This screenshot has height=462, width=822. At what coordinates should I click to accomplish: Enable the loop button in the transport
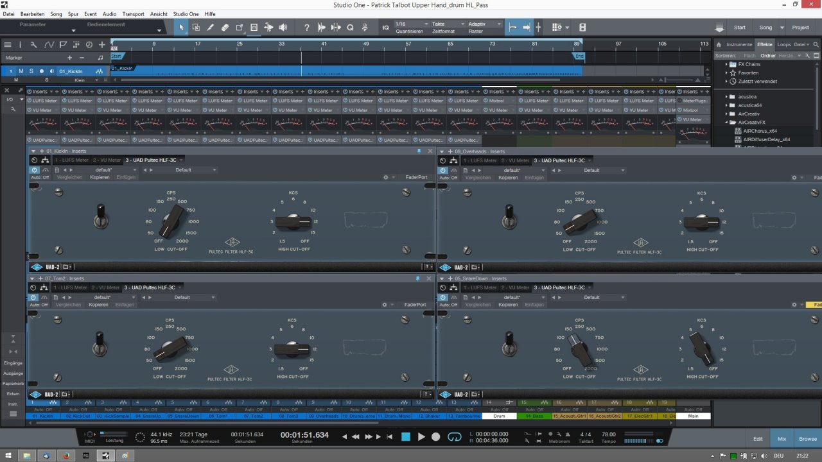point(455,437)
